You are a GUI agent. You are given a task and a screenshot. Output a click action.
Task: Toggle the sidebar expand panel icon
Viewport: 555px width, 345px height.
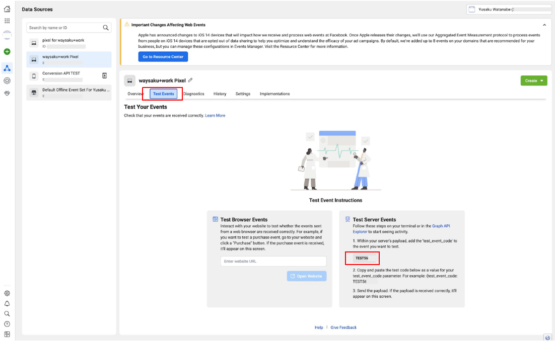pos(7,334)
